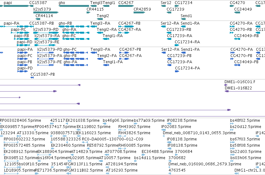
Task: Select EST EK201038.5prime
Action: (83, 120)
